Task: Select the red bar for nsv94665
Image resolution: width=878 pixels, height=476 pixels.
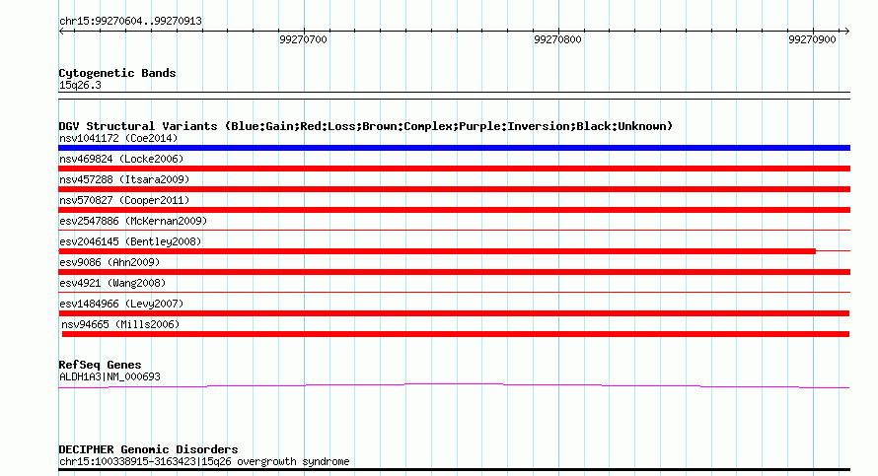Action: (455, 334)
